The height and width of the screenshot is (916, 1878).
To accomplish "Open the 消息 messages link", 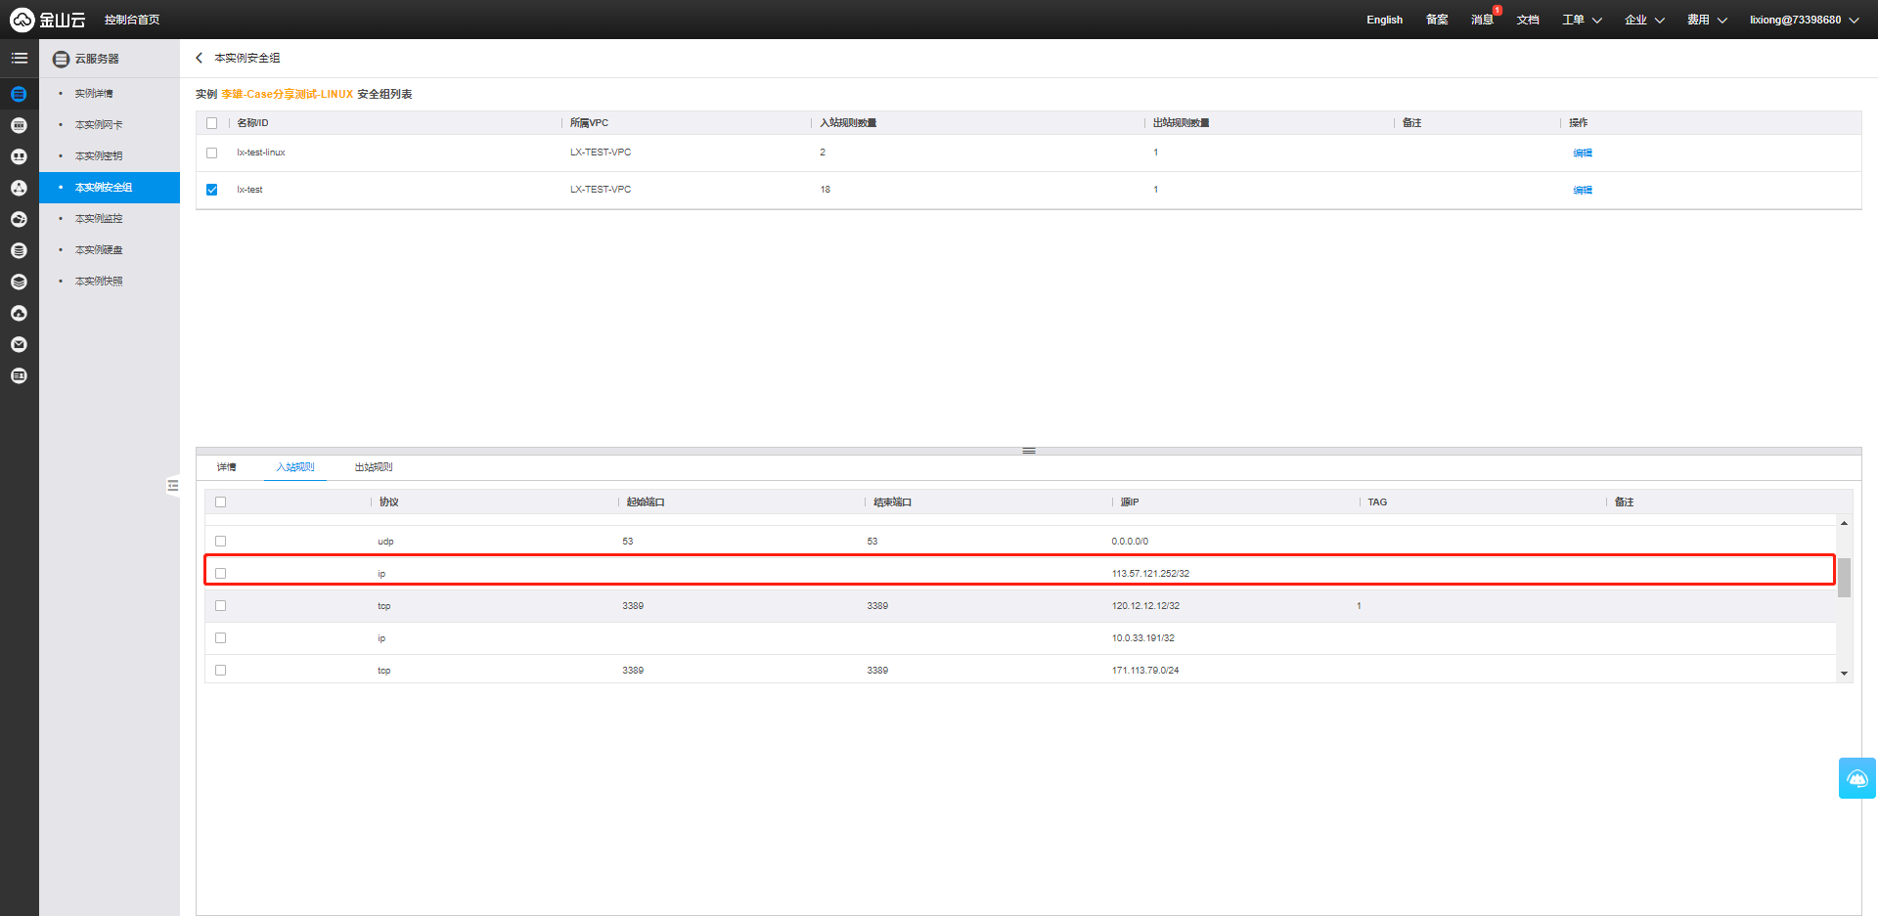I will click(1482, 20).
